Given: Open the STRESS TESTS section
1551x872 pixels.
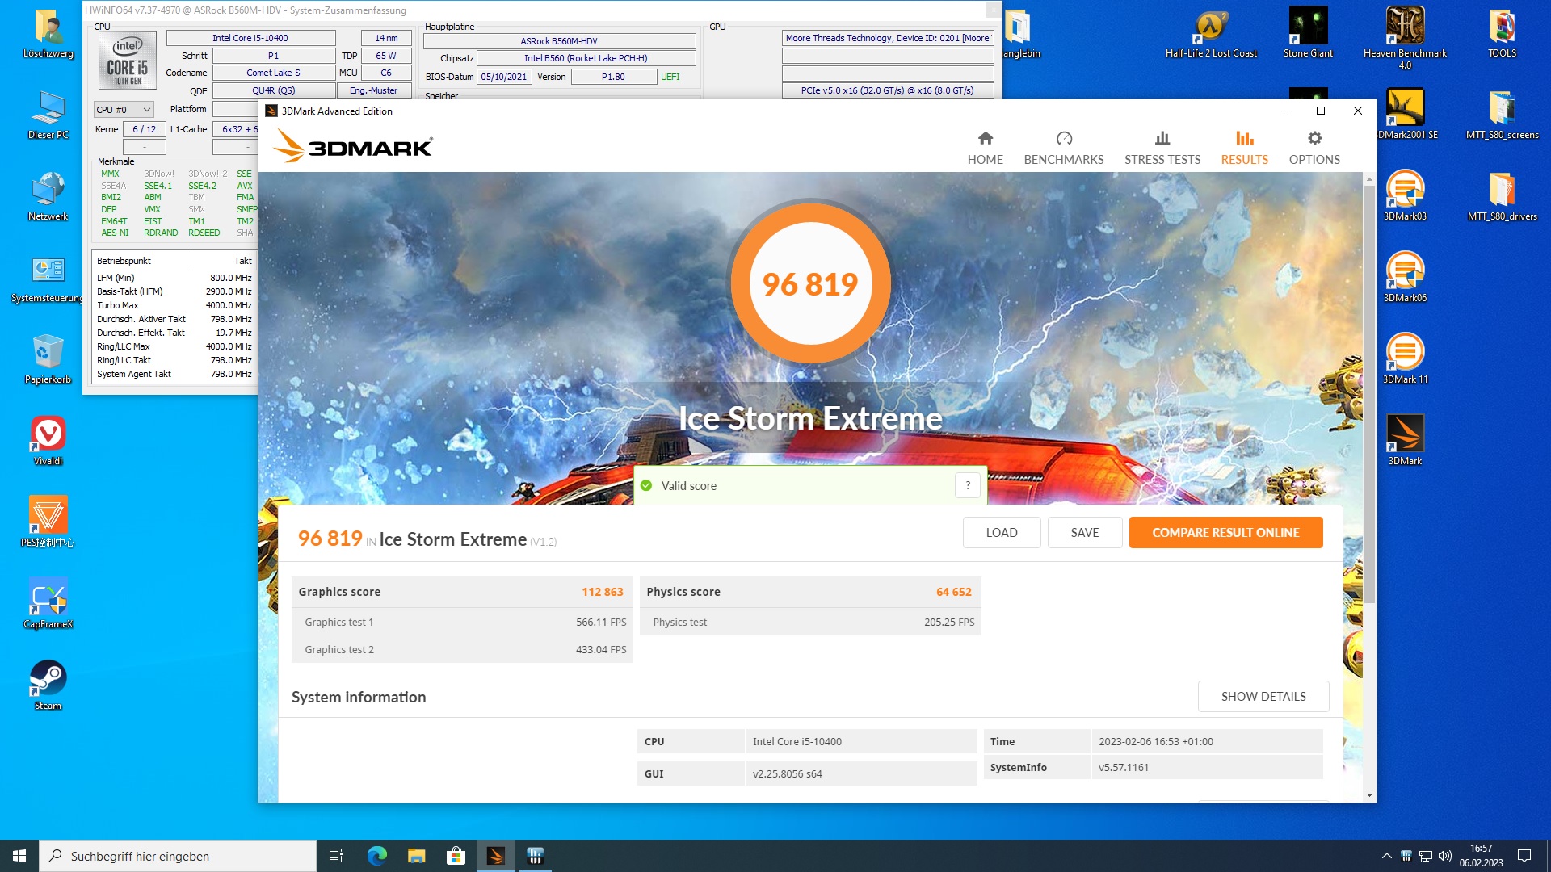Looking at the screenshot, I should click(1162, 148).
